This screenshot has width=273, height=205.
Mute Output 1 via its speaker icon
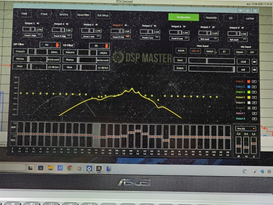click(37, 23)
